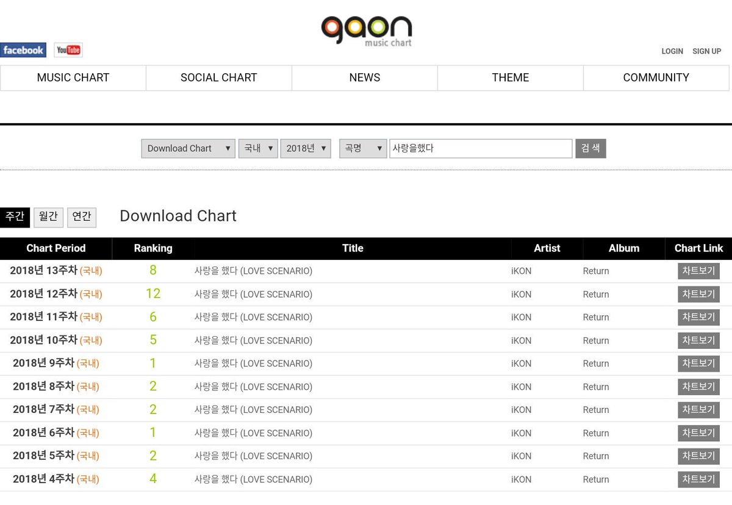Image resolution: width=732 pixels, height=505 pixels.
Task: Click the LOVE SCENARIO title in the 6주차 row
Action: [253, 433]
